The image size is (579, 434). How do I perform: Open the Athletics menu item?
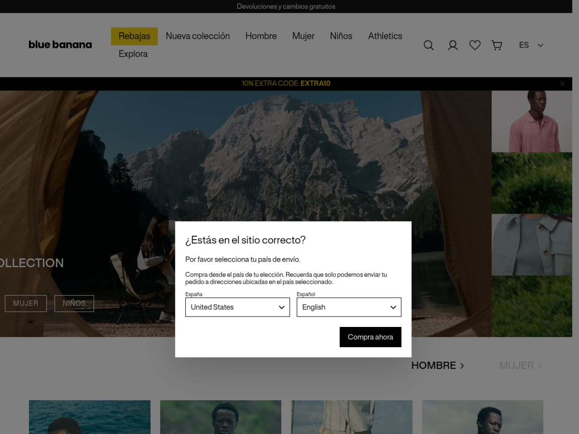click(385, 36)
